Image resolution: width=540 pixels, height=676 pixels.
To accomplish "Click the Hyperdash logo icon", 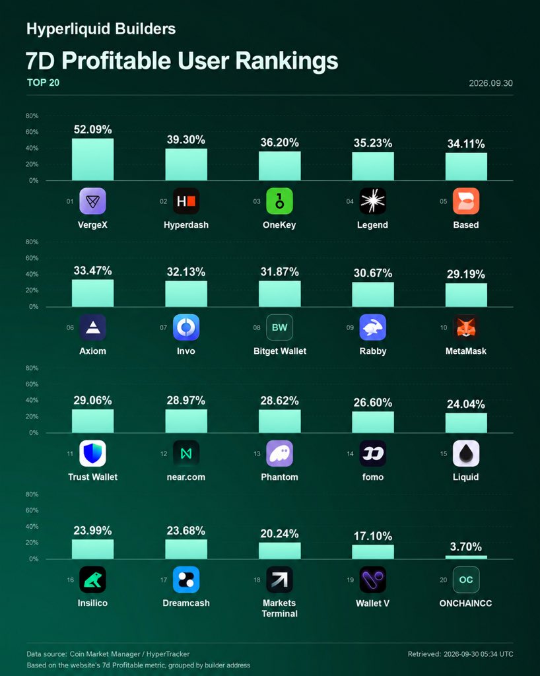I will (x=186, y=201).
